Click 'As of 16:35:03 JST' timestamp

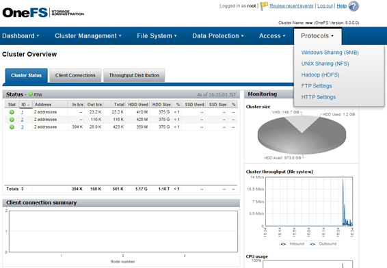(x=217, y=94)
